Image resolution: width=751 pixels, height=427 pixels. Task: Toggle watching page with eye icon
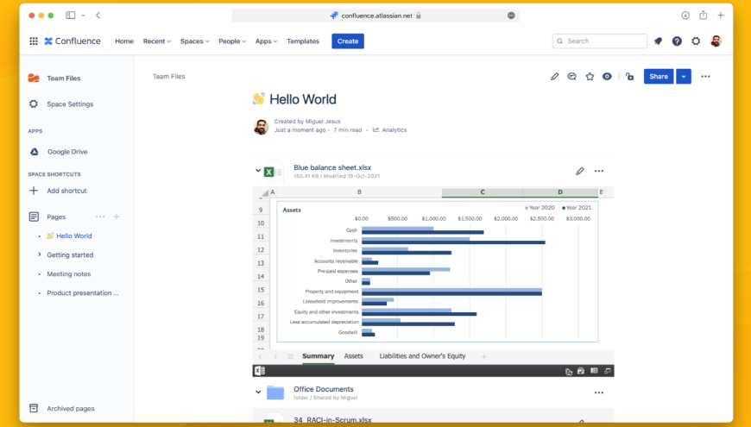(607, 77)
